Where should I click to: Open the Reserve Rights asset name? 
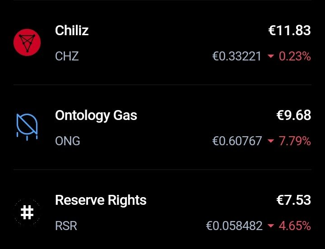coord(101,200)
